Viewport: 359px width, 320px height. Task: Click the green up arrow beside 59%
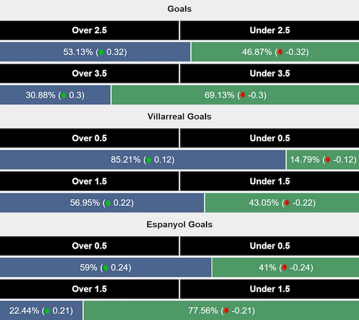tap(105, 268)
